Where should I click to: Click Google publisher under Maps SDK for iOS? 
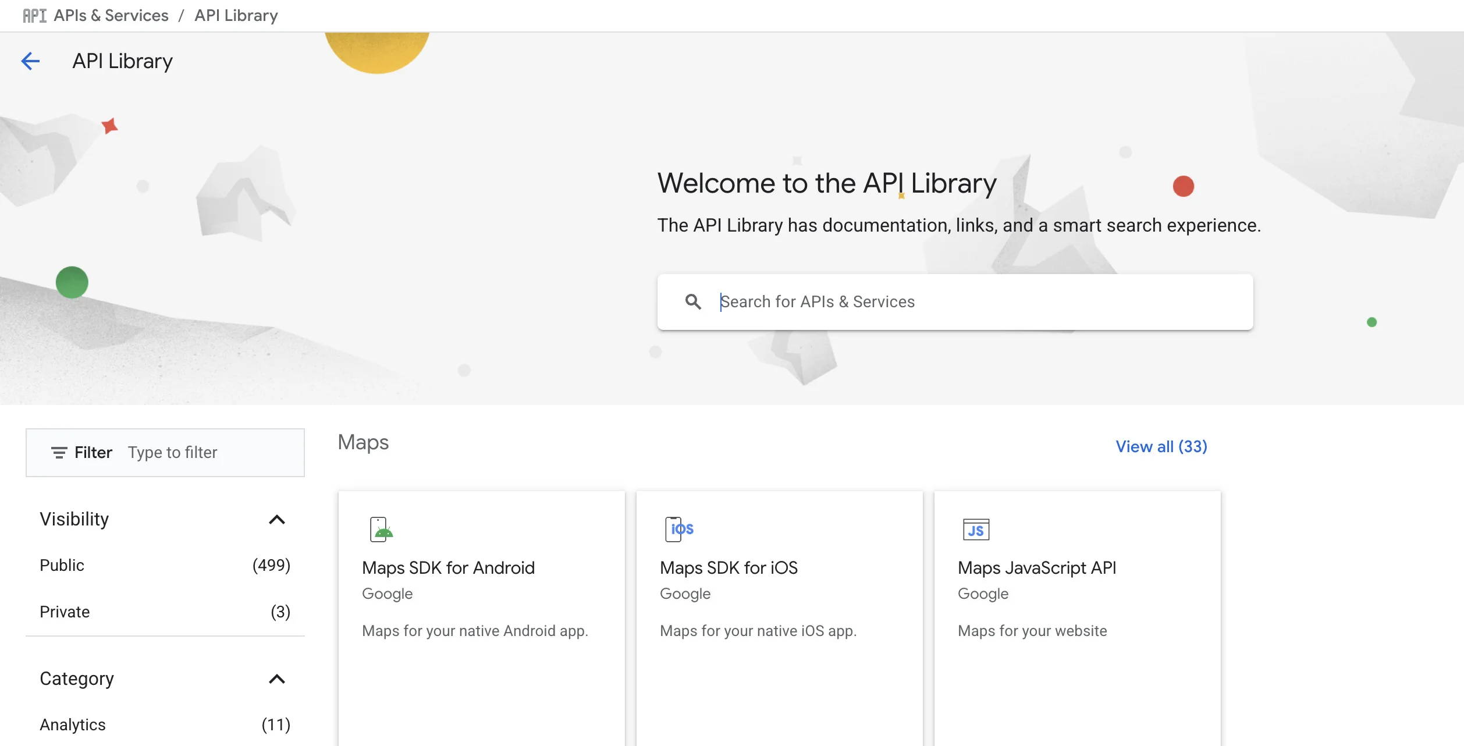[685, 594]
